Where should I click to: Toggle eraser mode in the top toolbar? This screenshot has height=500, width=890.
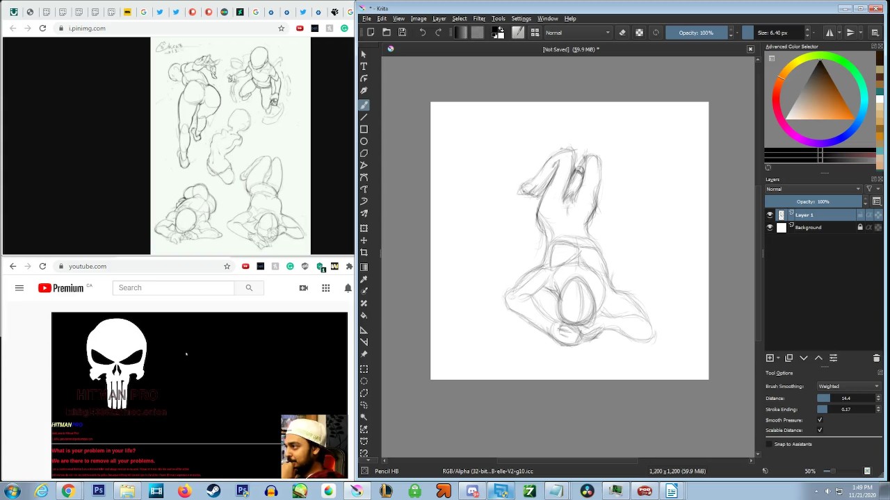622,33
